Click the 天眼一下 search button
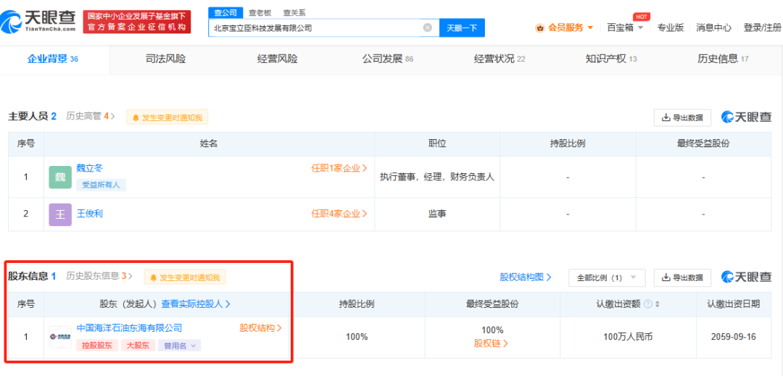This screenshot has width=783, height=376. [462, 28]
